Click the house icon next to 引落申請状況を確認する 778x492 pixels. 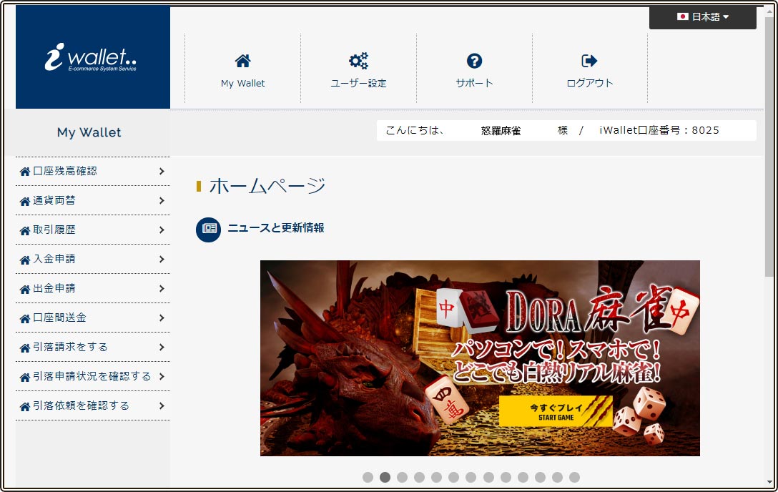25,377
